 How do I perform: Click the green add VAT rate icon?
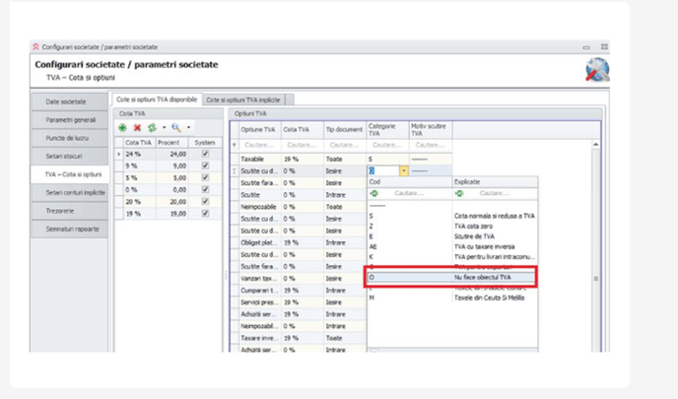click(x=122, y=127)
